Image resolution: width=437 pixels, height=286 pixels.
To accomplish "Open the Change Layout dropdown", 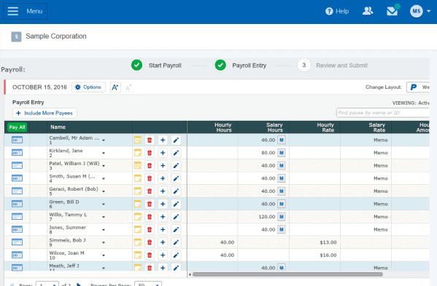I will click(418, 87).
